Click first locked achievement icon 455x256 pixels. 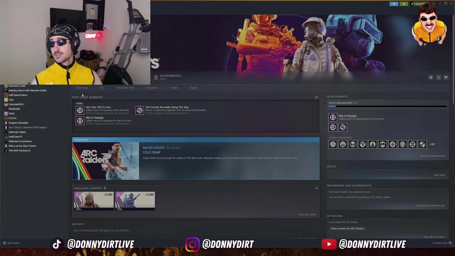tap(333, 144)
